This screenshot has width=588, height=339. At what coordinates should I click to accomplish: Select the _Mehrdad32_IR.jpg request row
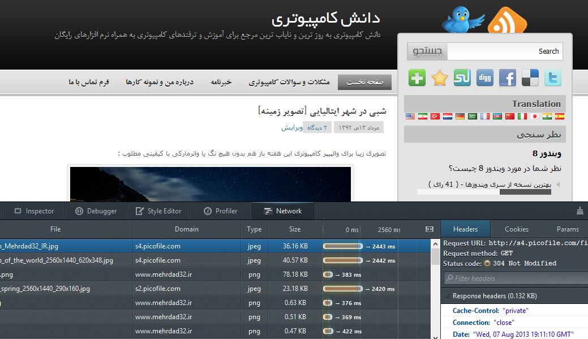(x=215, y=246)
